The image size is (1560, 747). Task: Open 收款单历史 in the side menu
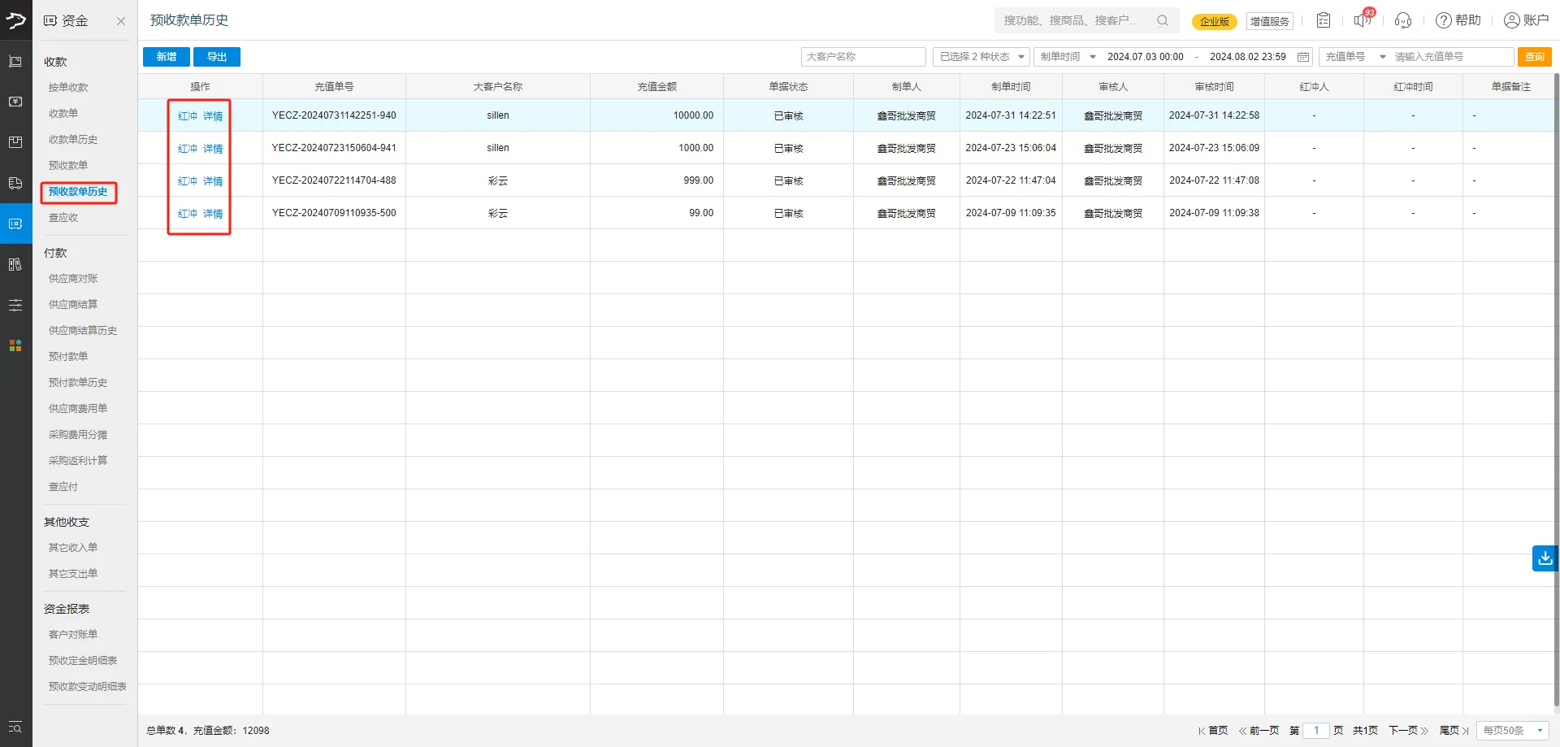coord(73,140)
